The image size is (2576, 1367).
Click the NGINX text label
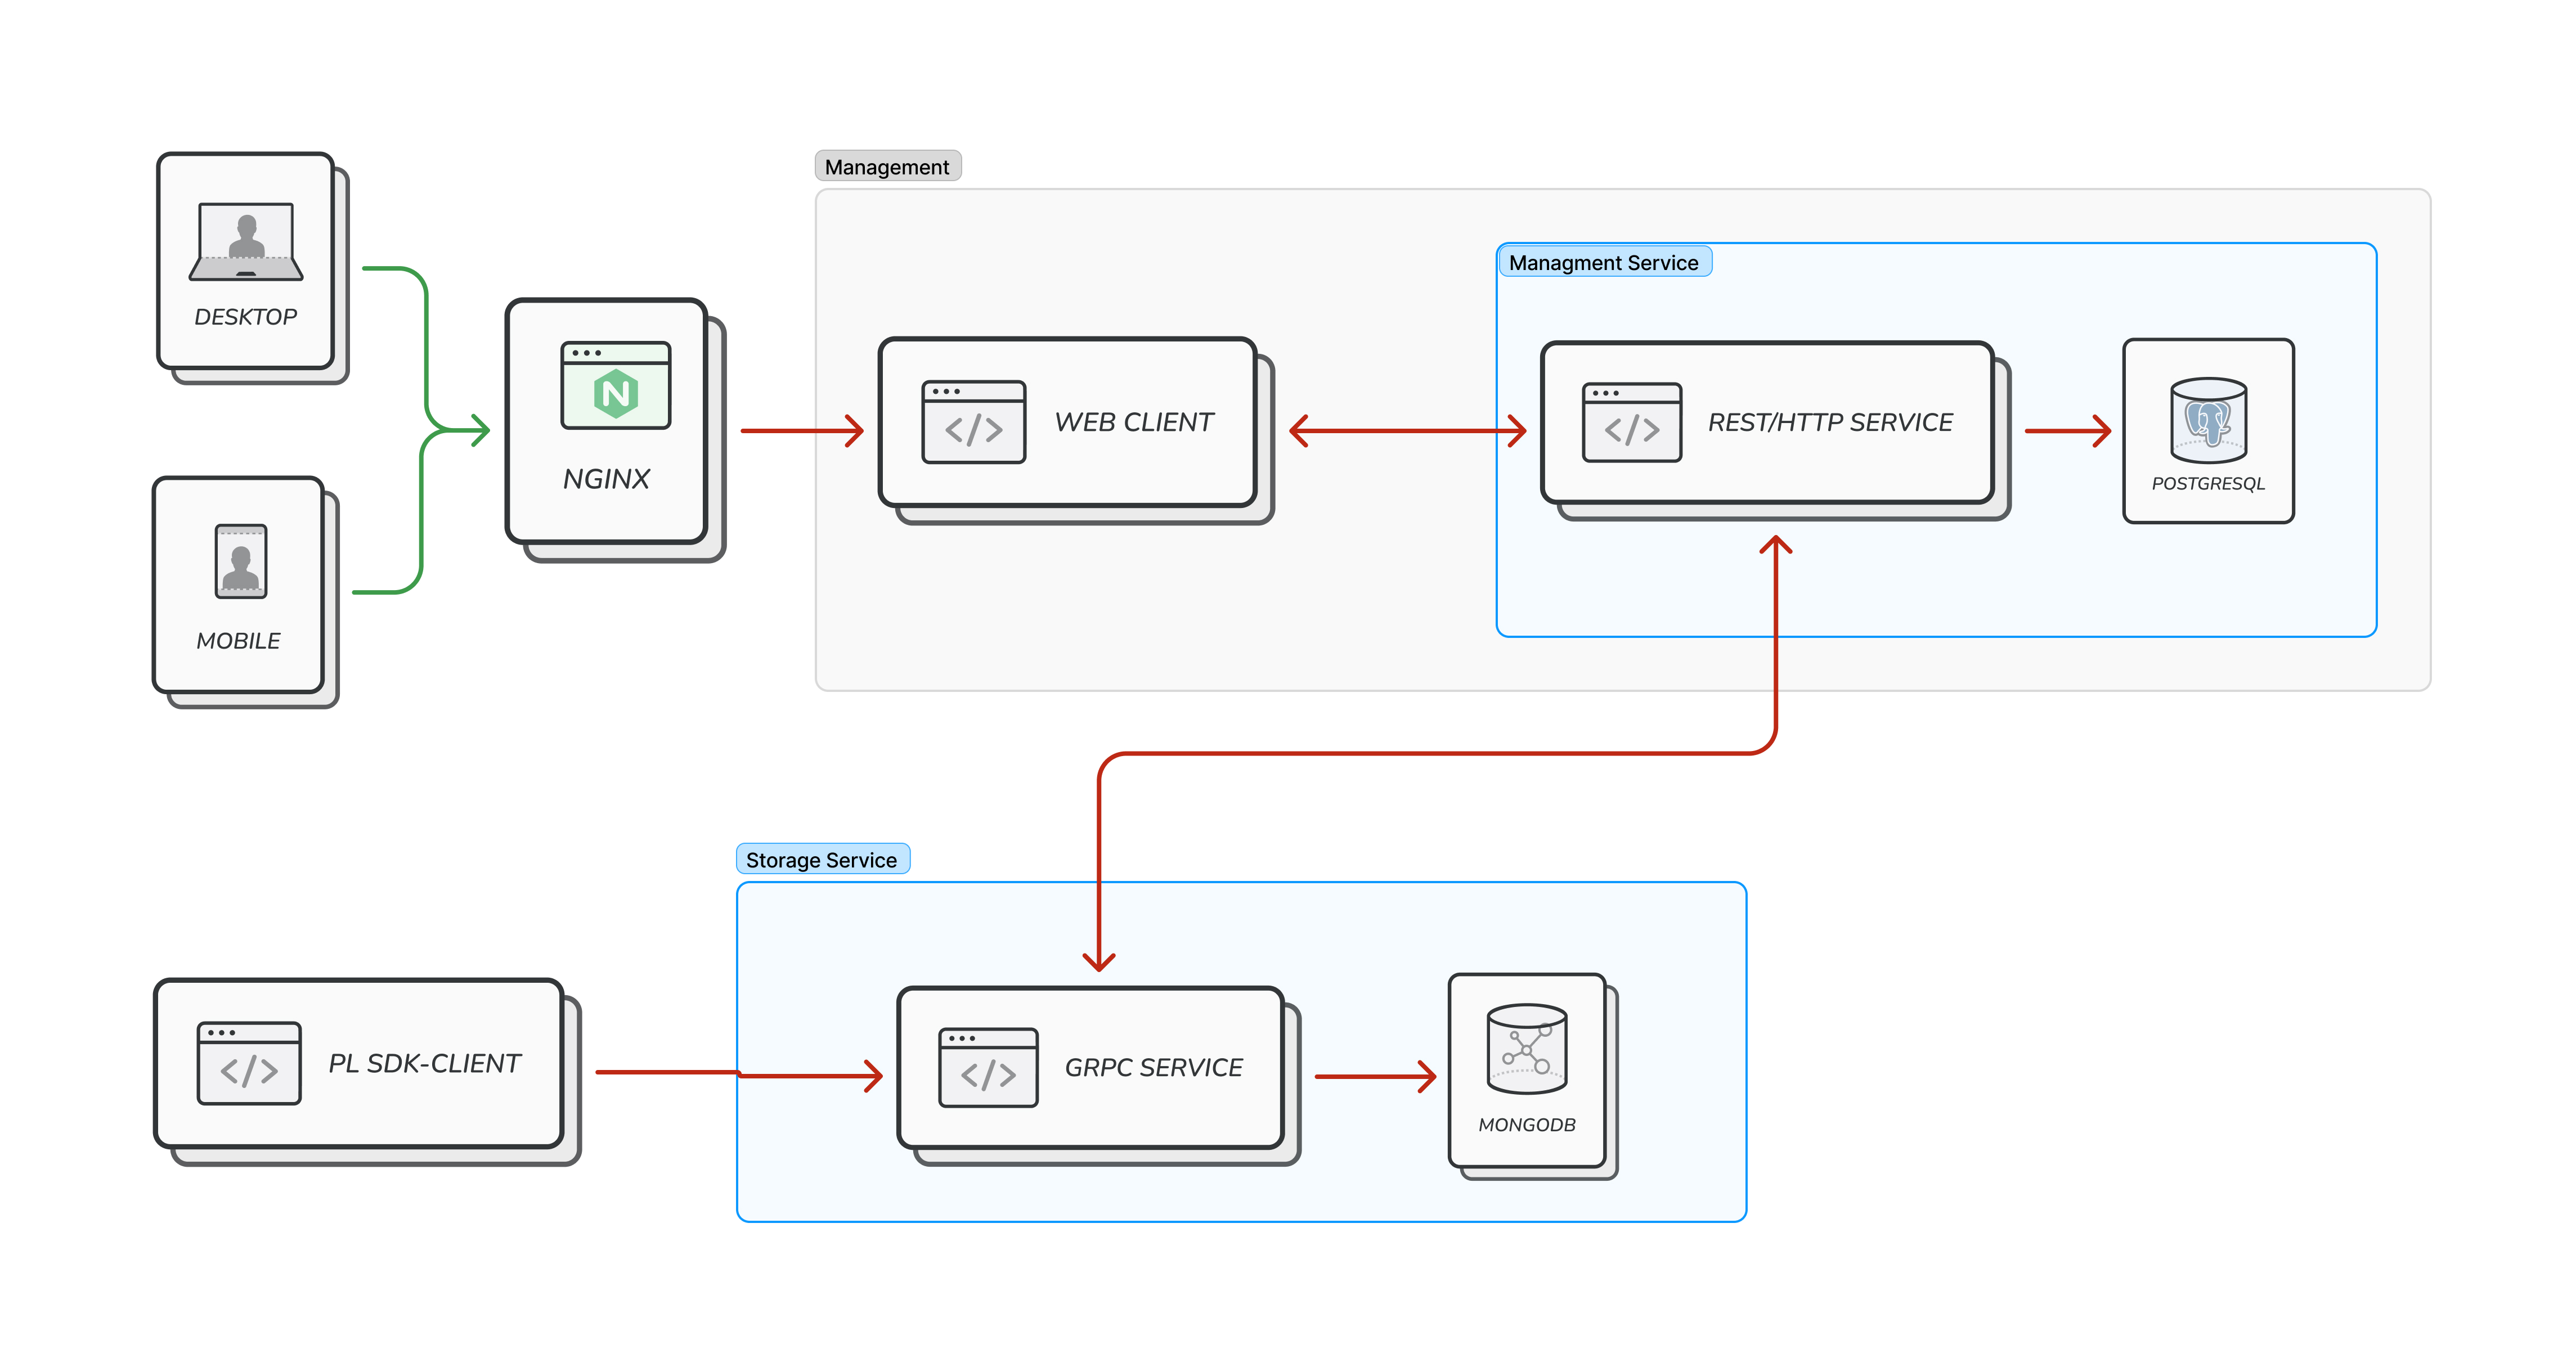tap(606, 479)
